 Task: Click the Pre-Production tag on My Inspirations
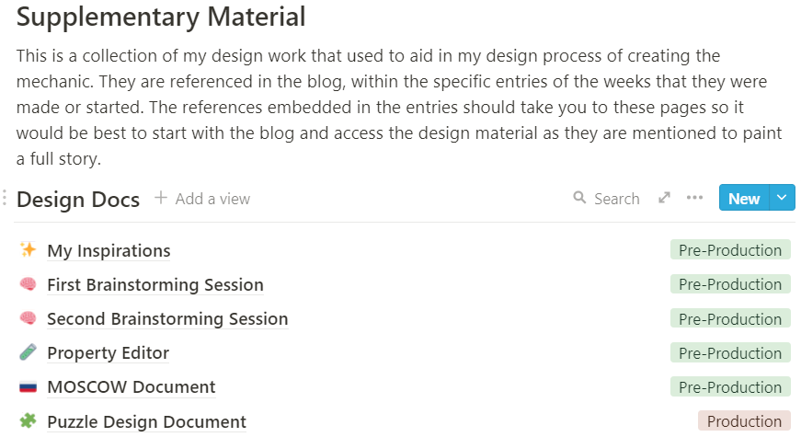coord(730,250)
